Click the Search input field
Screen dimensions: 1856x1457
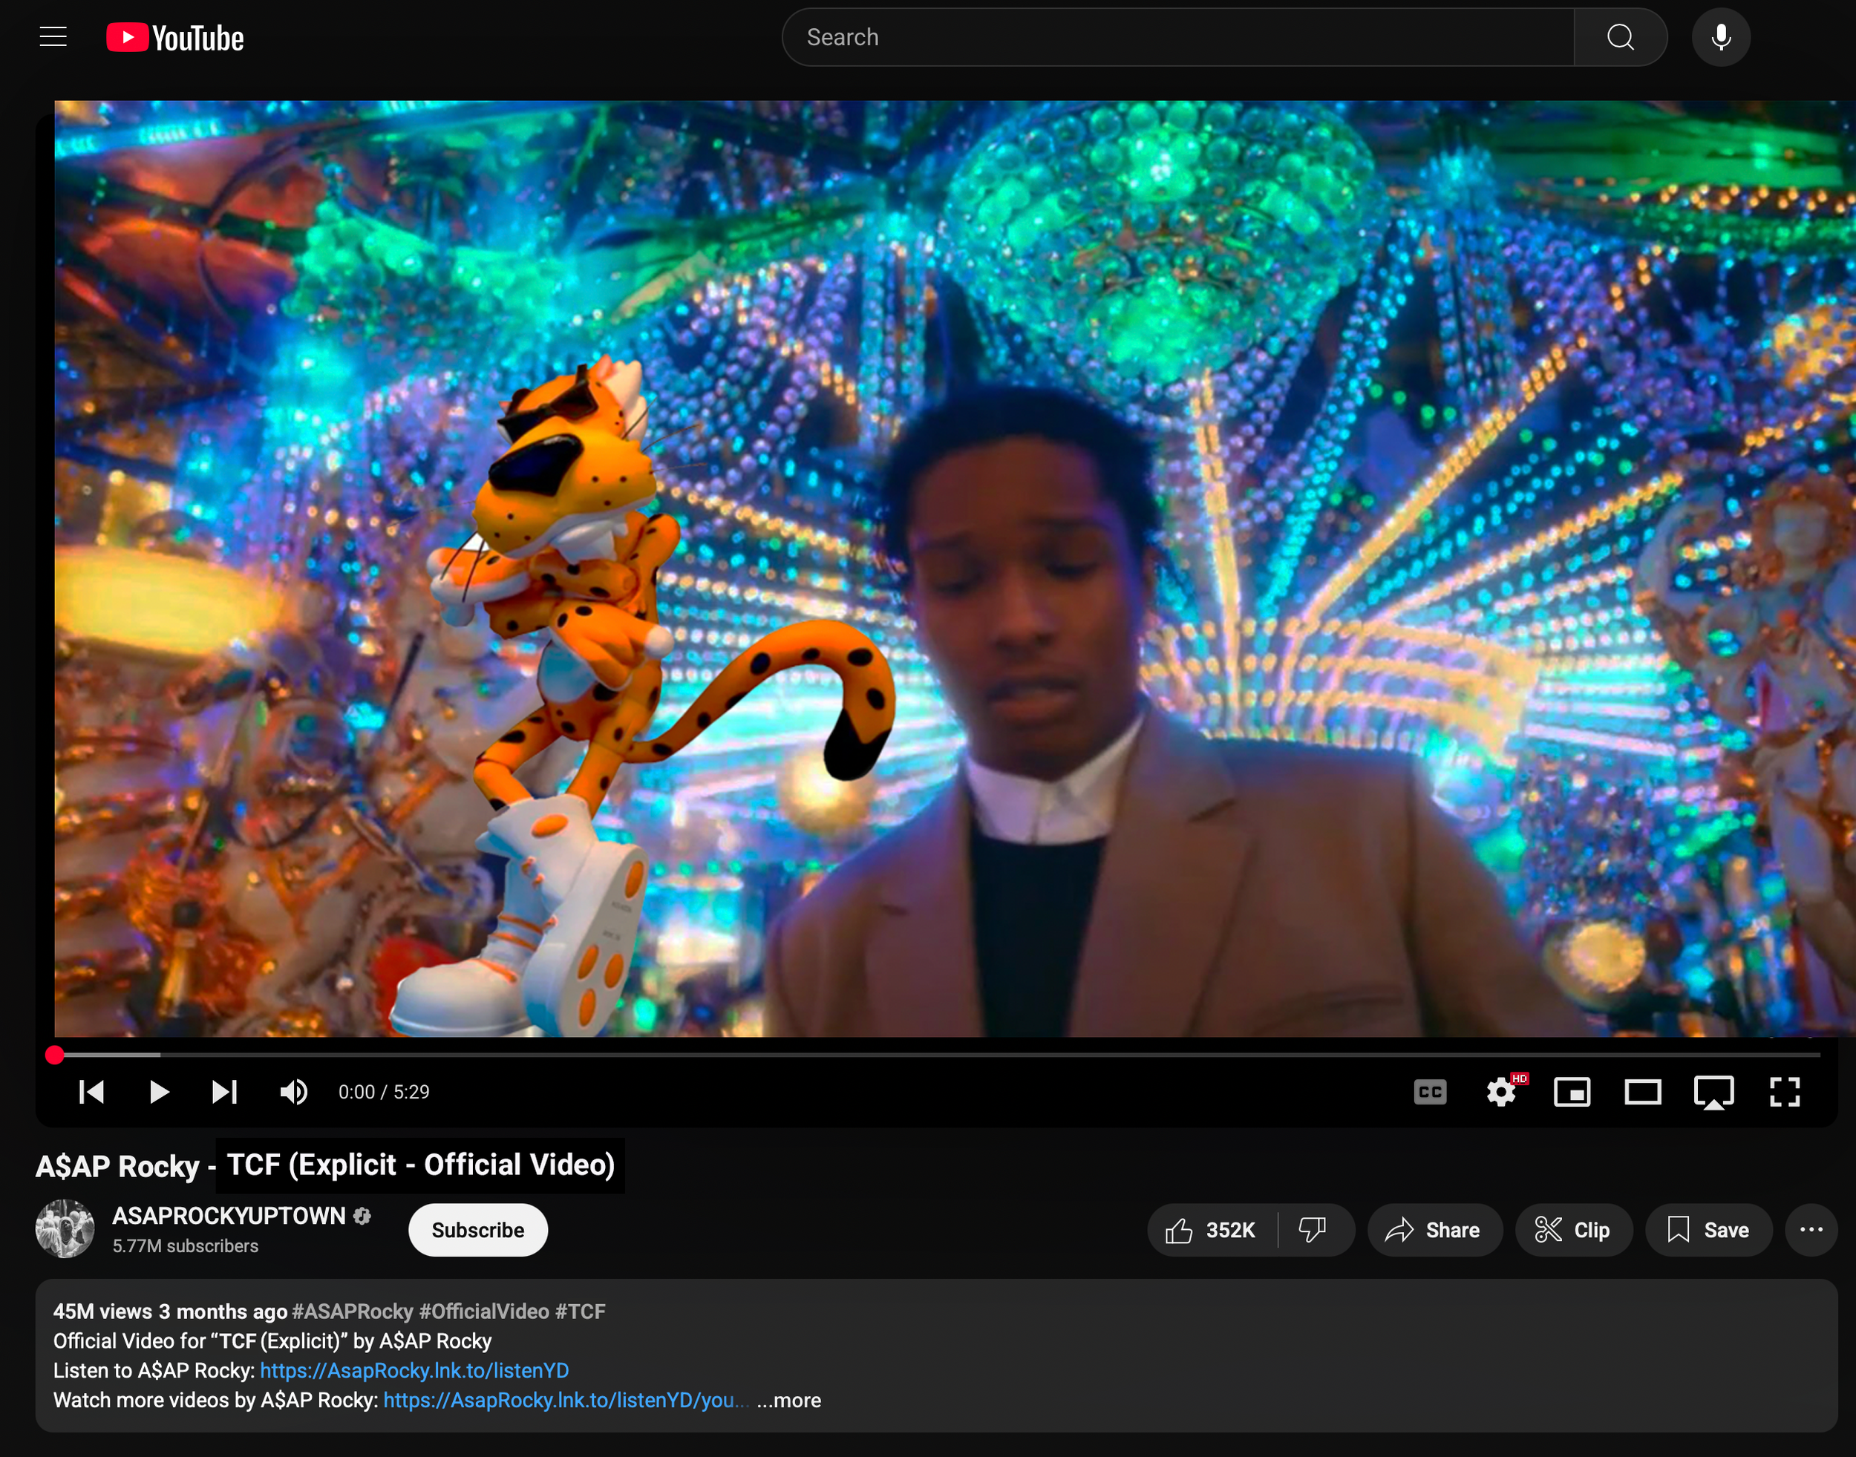pos(1177,38)
